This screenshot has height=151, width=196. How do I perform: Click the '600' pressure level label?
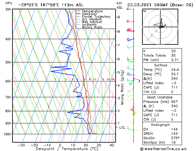[x=9, y=81]
